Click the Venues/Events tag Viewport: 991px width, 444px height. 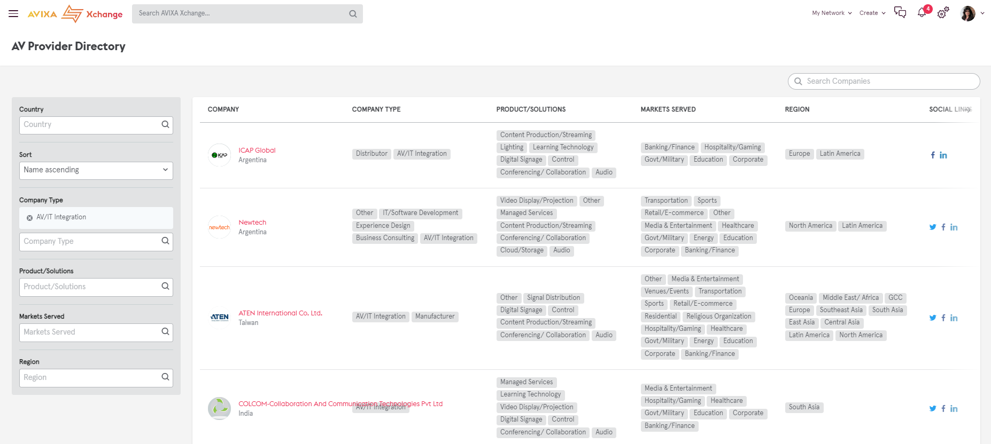[x=667, y=291]
